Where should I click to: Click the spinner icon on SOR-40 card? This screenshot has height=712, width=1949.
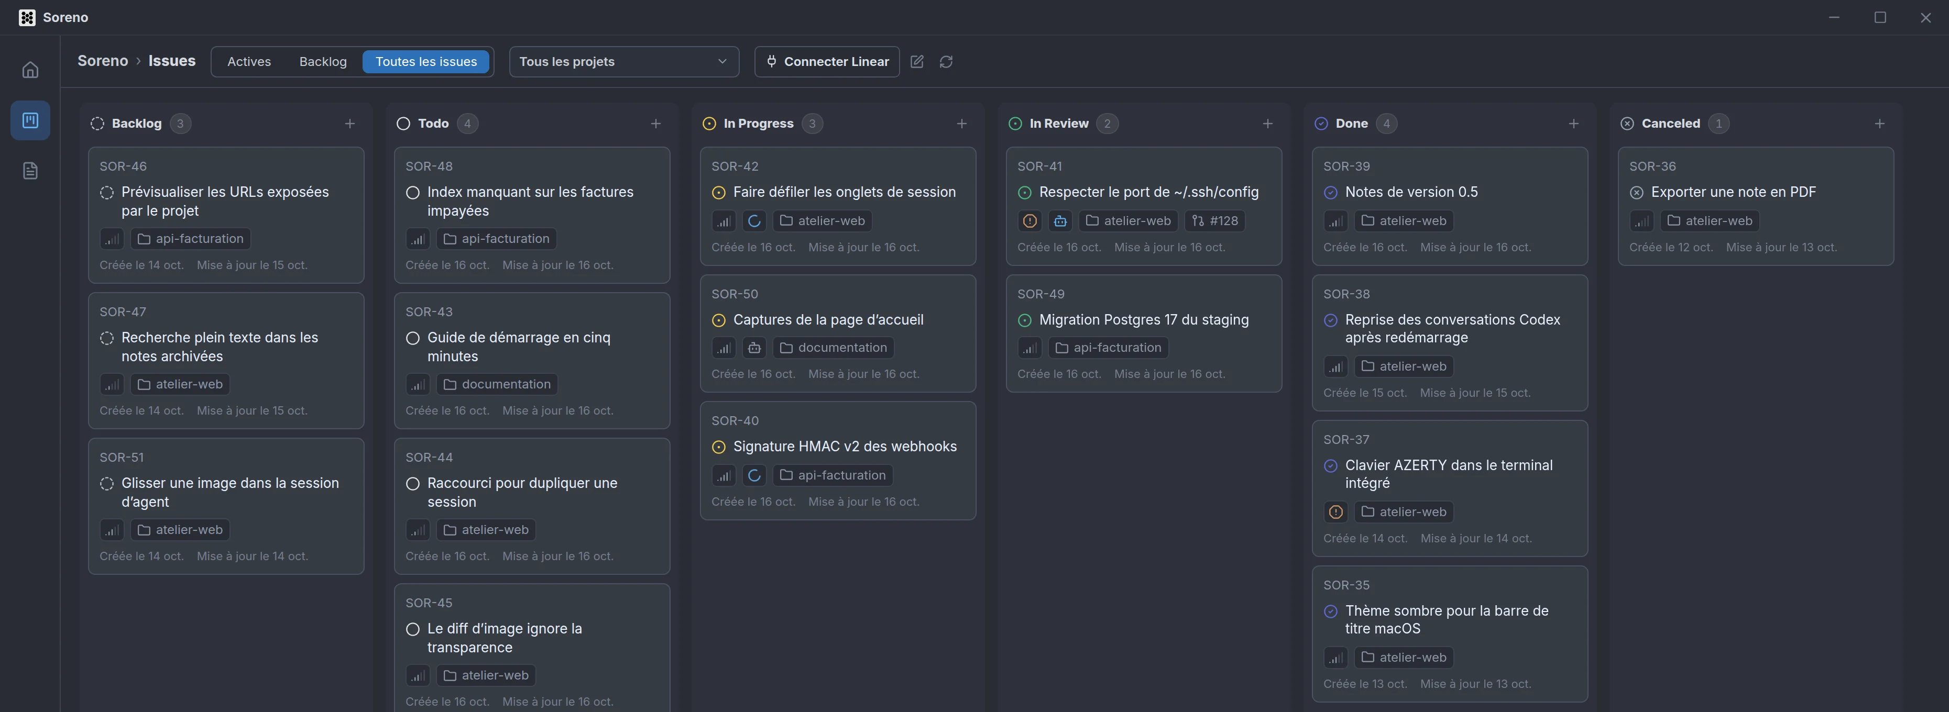tap(753, 475)
